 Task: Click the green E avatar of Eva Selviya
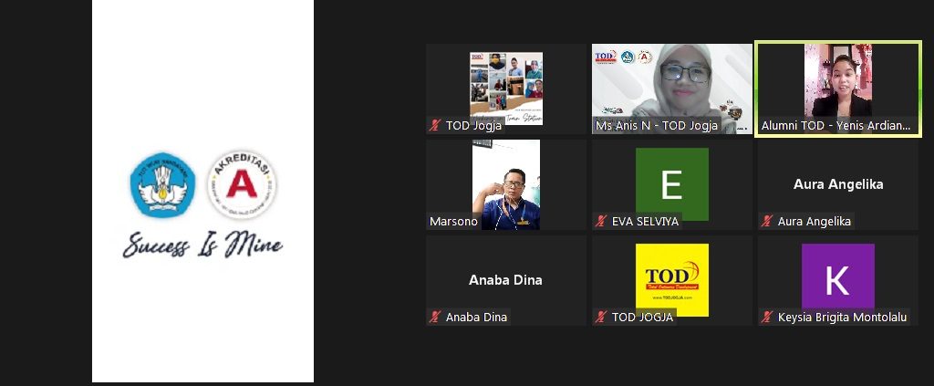[672, 184]
